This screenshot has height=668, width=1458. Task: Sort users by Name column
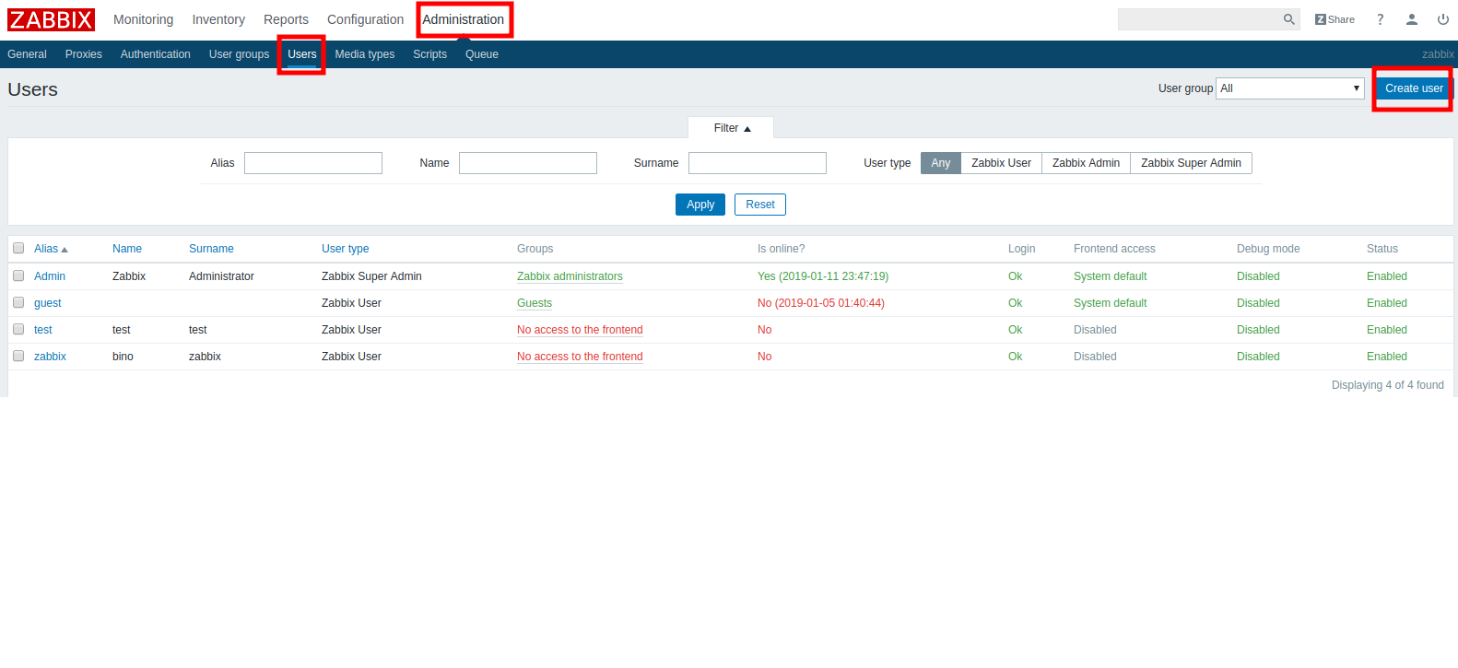(127, 249)
